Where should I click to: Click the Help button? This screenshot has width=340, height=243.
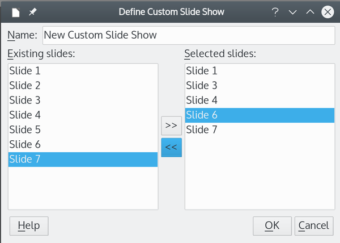click(29, 226)
